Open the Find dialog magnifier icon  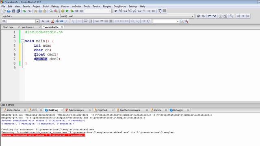(51, 11)
